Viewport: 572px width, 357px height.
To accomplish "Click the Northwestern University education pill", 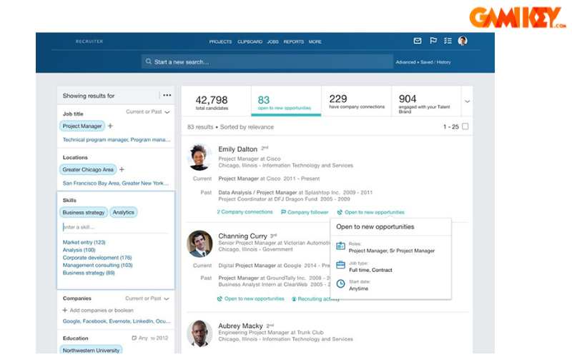I will pos(92,350).
